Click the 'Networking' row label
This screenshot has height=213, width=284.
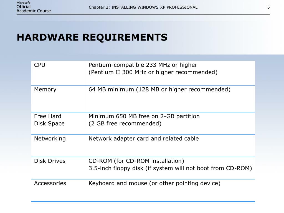click(50, 139)
